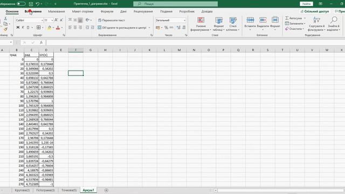This screenshot has width=345, height=194.
Task: Decrease font size with small A icon
Action: (x=61, y=20)
